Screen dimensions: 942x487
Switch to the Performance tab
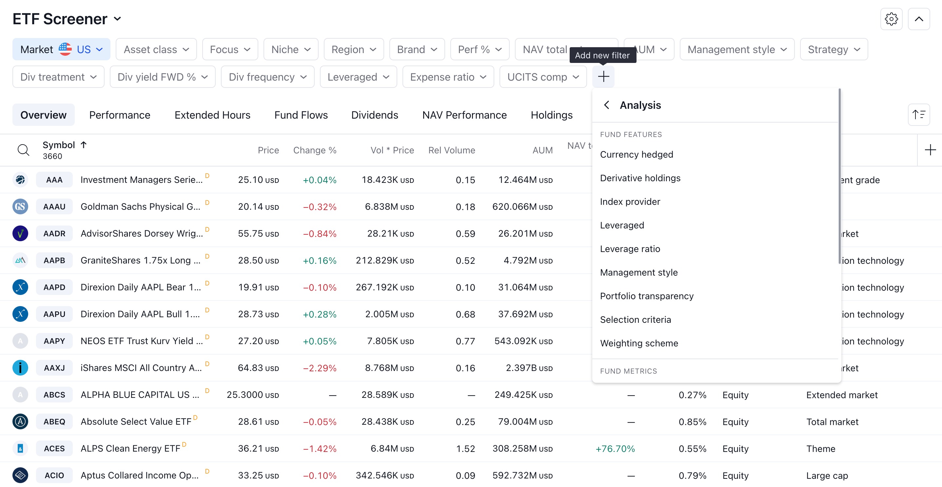(x=120, y=115)
